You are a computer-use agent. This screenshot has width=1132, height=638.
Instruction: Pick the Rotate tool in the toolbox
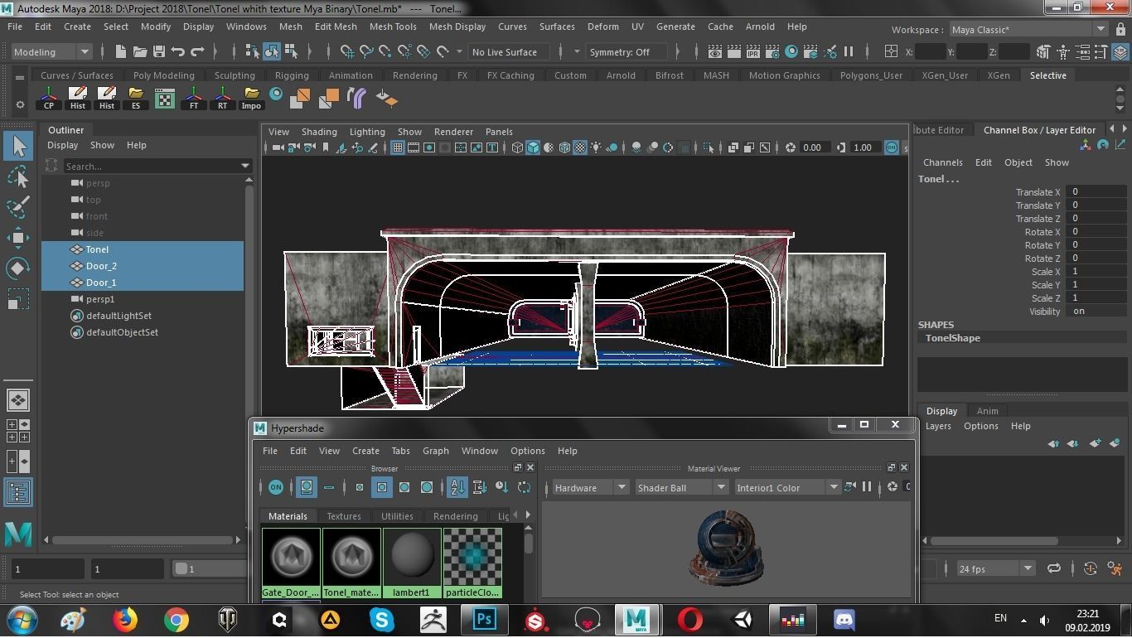(x=18, y=268)
